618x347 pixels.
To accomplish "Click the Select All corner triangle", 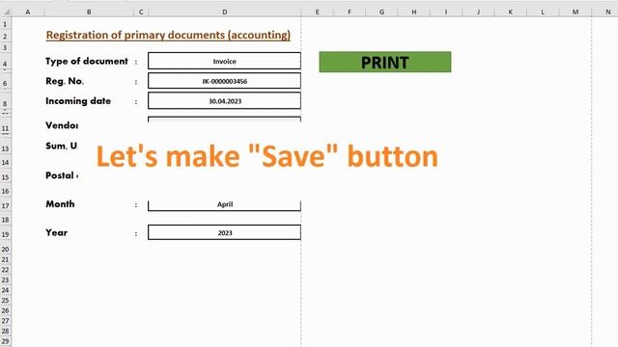I will click(6, 12).
